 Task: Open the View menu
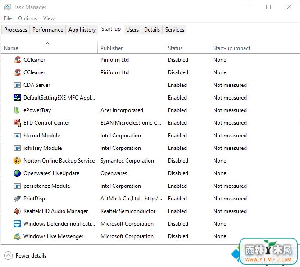[x=49, y=18]
